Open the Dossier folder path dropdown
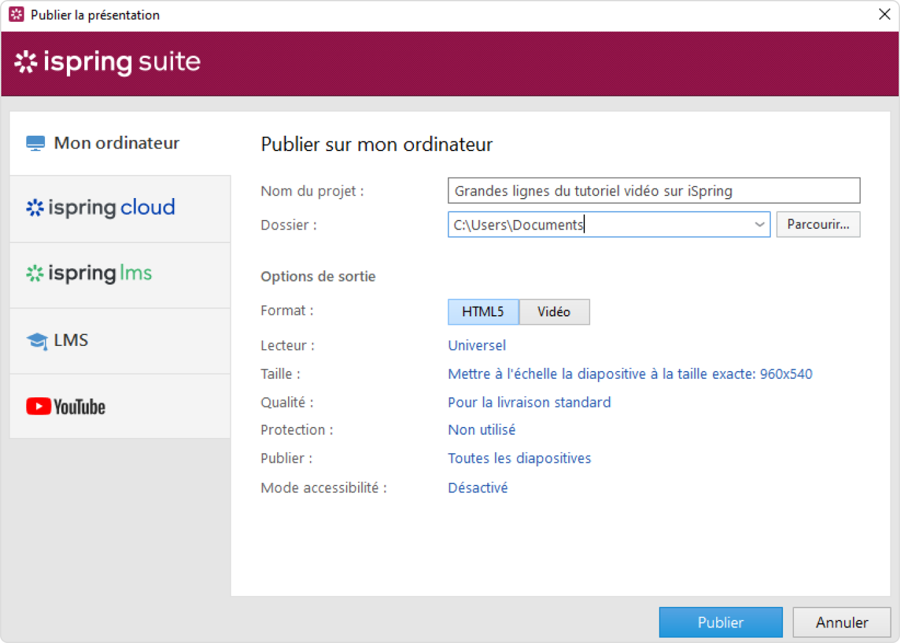 (x=759, y=224)
